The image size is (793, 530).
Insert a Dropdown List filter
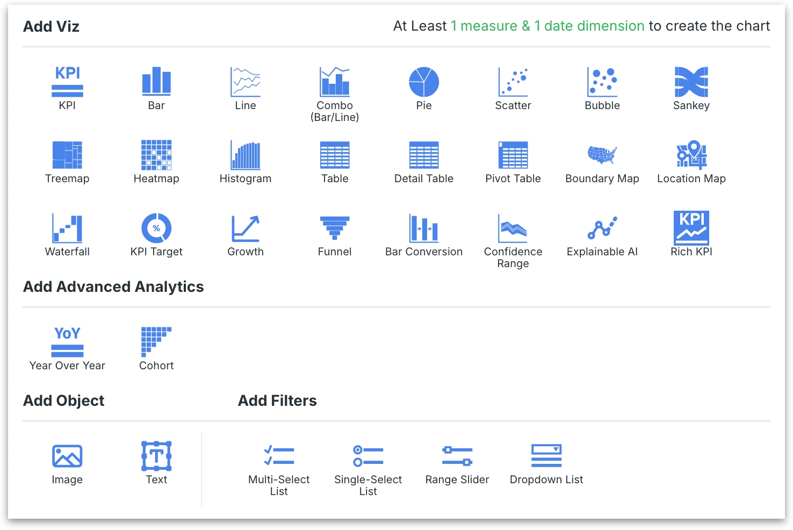pyautogui.click(x=546, y=456)
